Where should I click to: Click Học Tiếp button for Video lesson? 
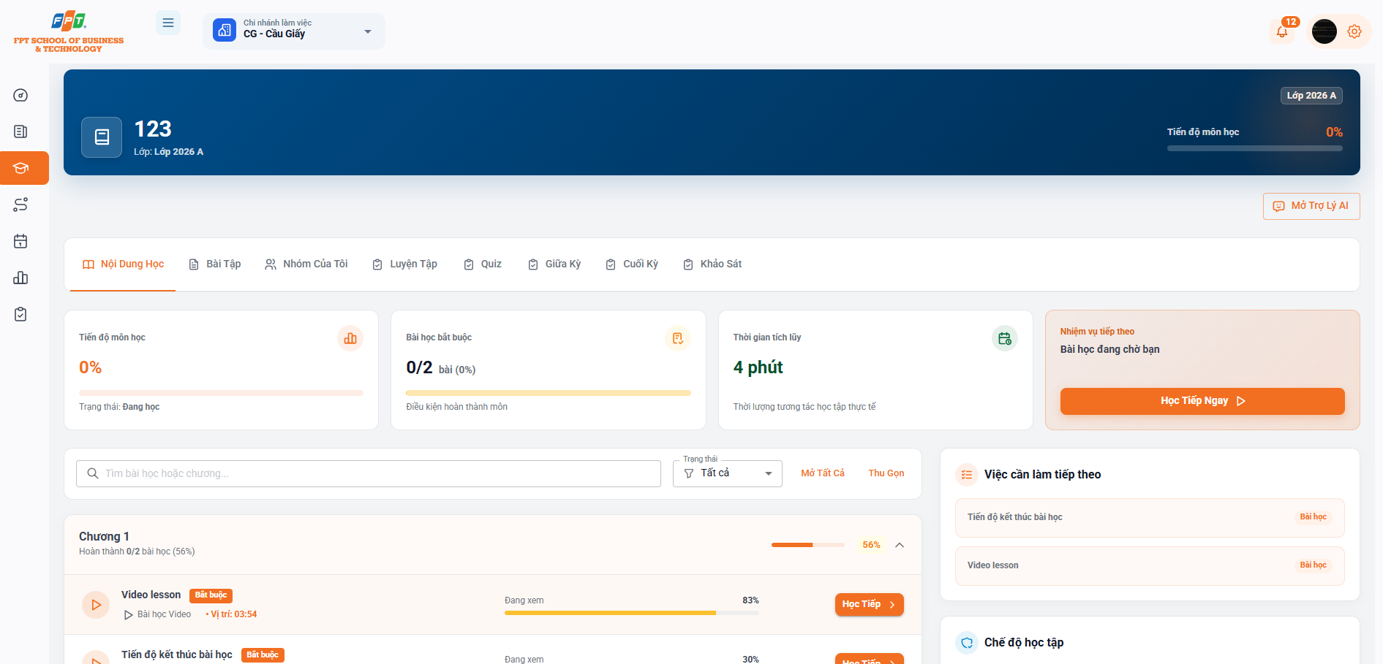[x=870, y=605]
